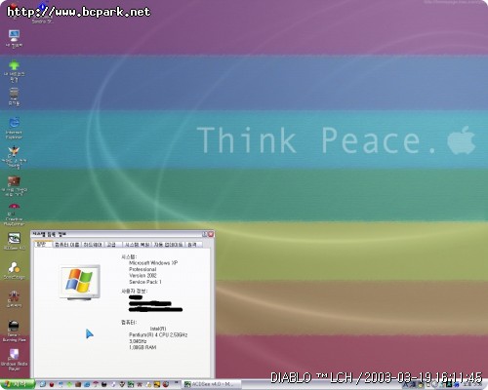The width and height of the screenshot is (488, 390).
Task: Switch to the 하드웨어 tab
Action: tap(93, 245)
